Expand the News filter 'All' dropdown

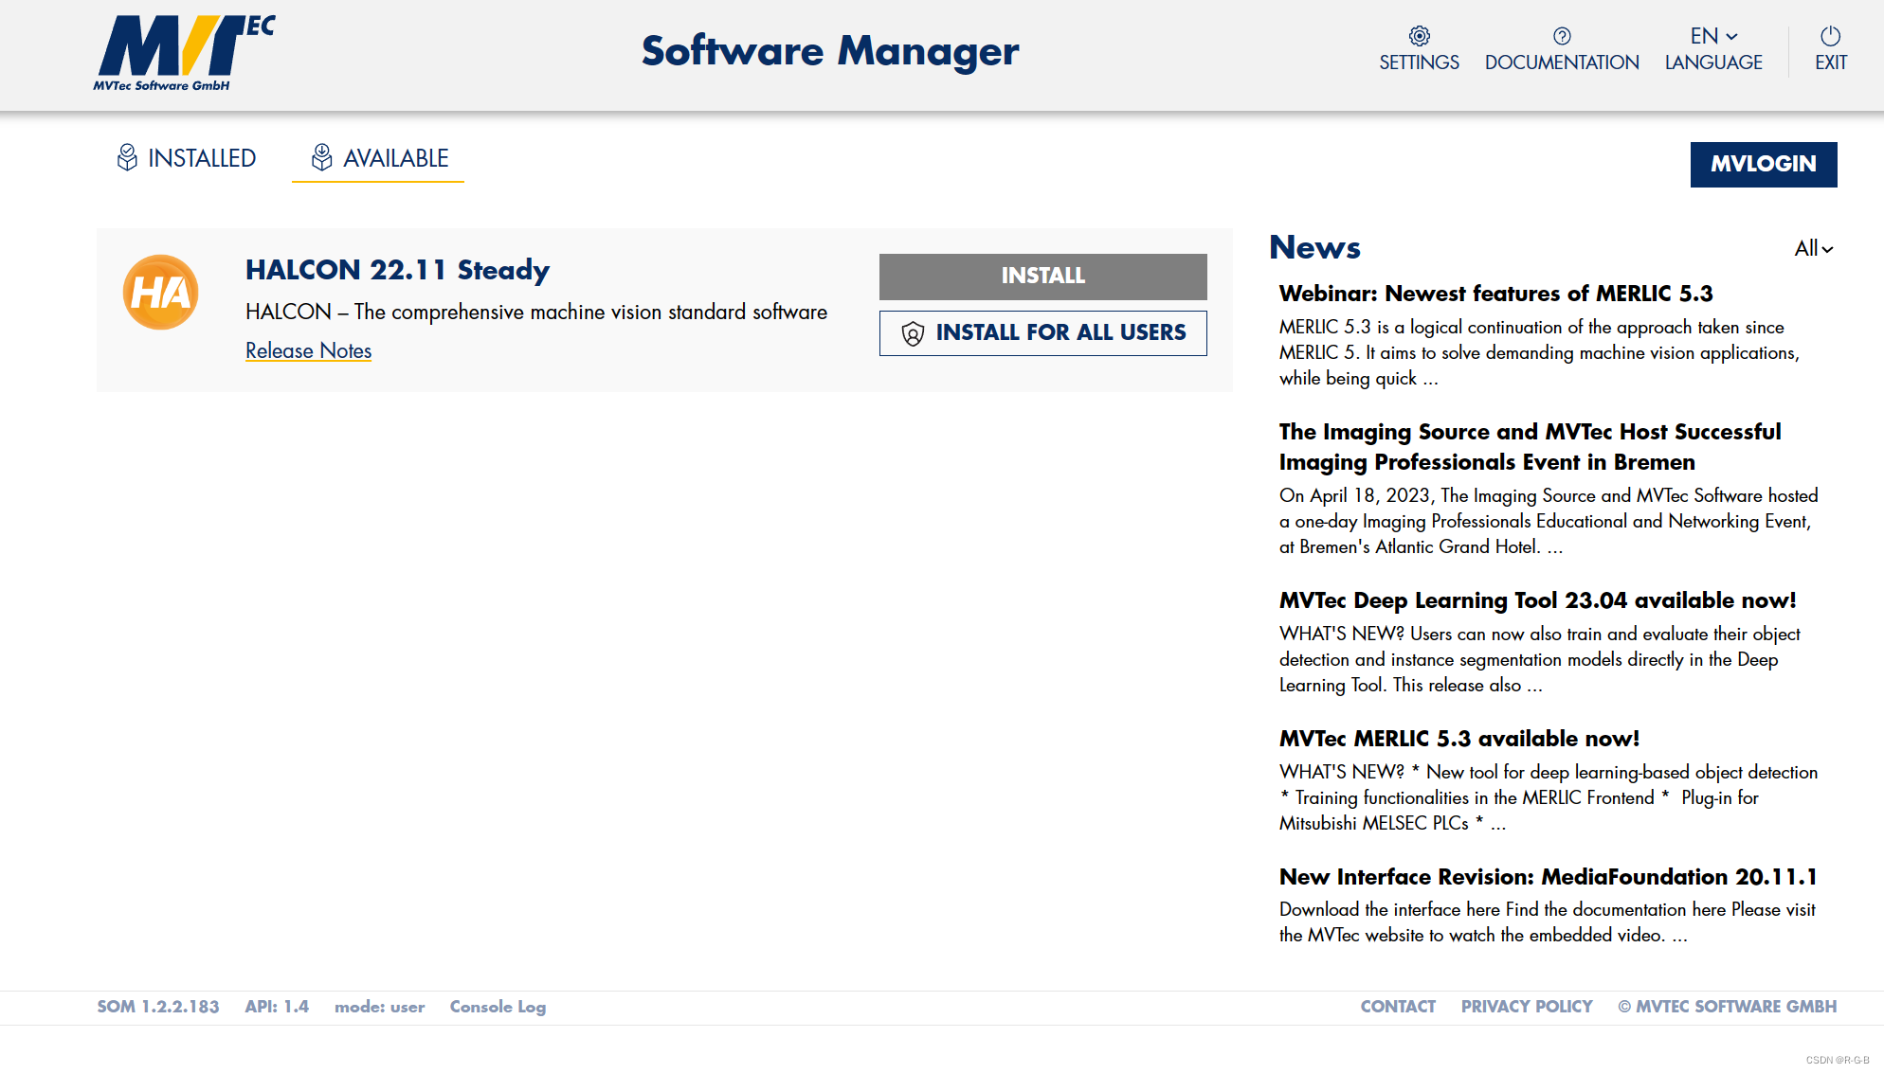[1814, 248]
